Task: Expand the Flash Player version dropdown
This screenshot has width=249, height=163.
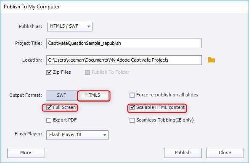Action: tap(77, 135)
